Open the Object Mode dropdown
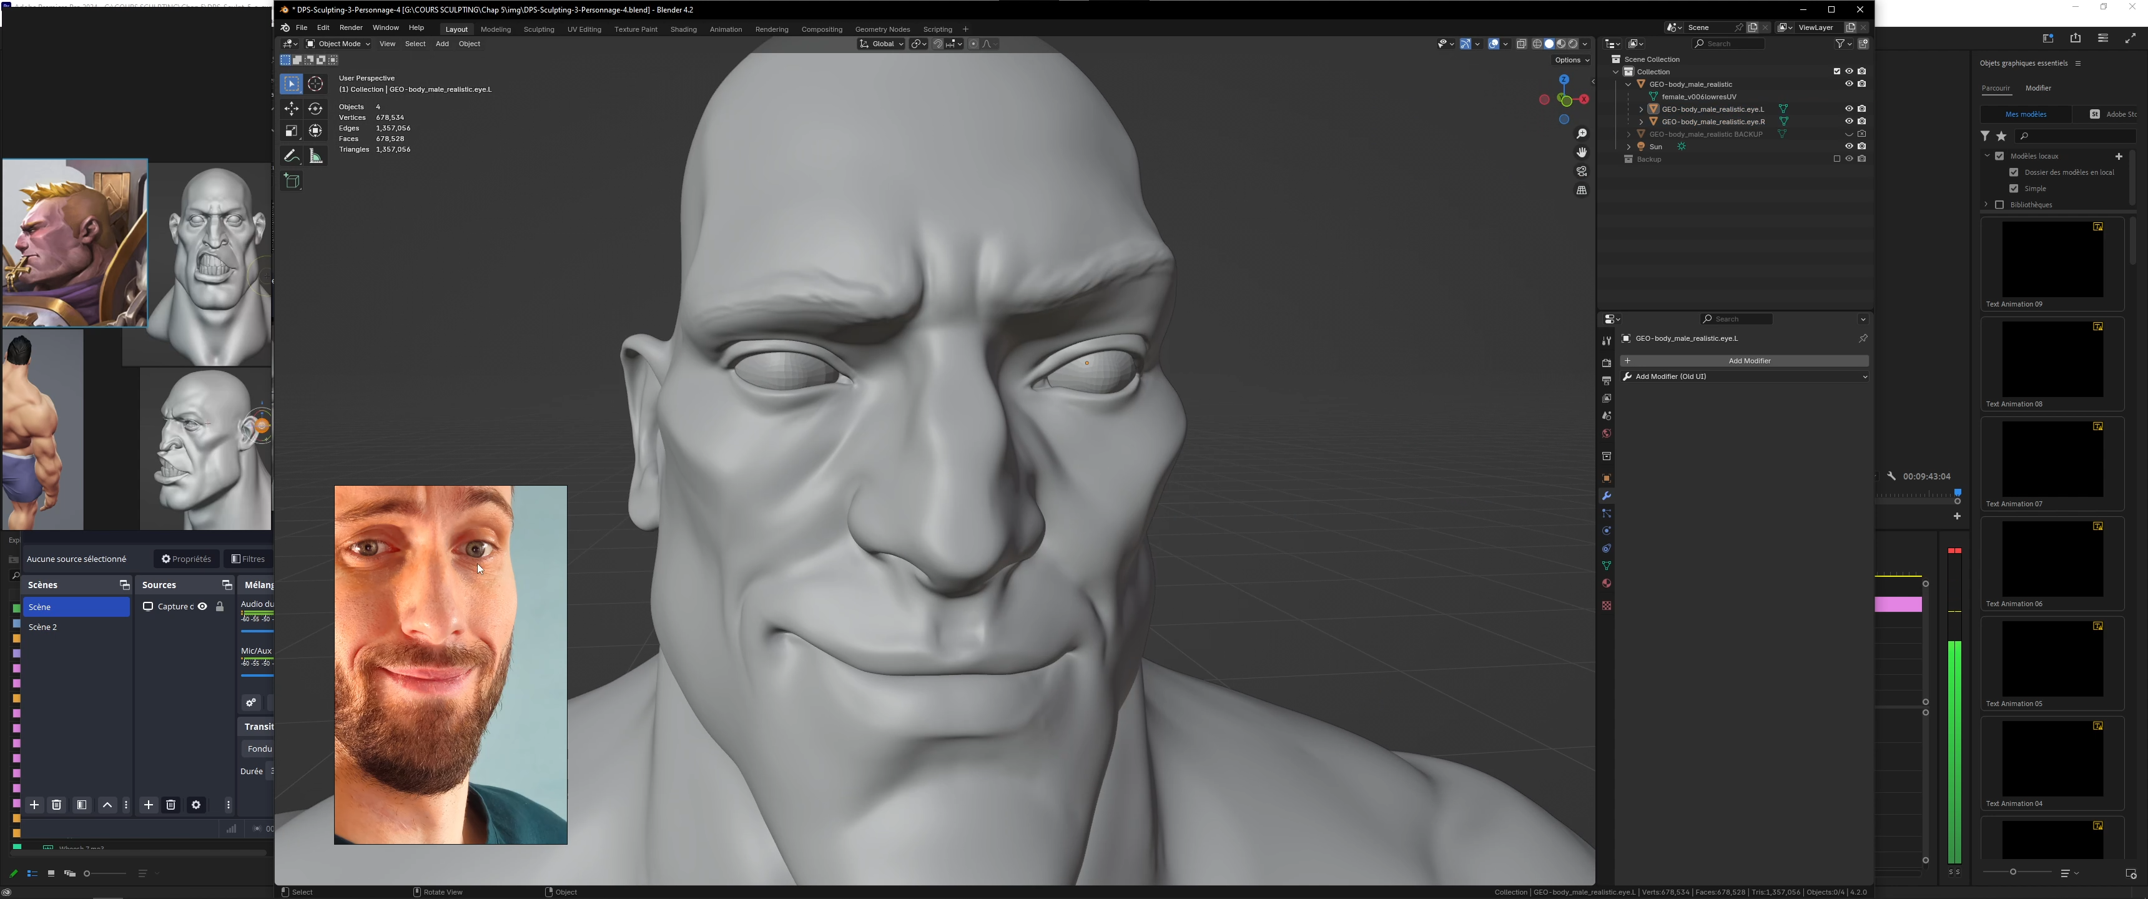 click(338, 44)
